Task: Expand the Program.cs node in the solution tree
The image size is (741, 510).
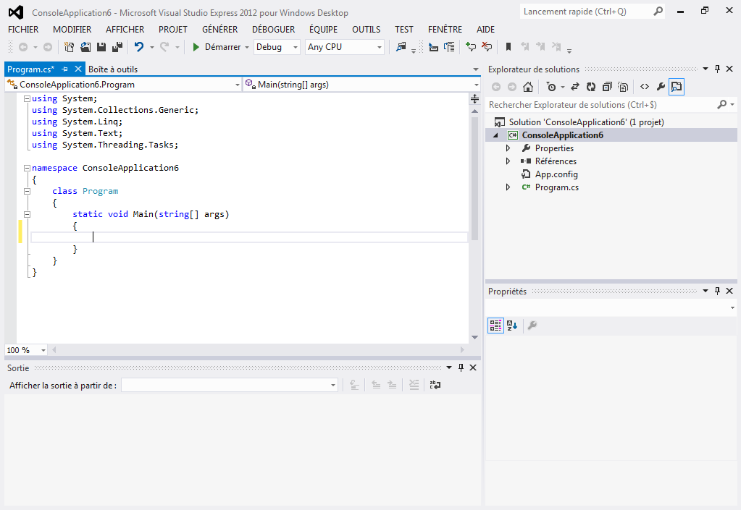Action: [508, 187]
